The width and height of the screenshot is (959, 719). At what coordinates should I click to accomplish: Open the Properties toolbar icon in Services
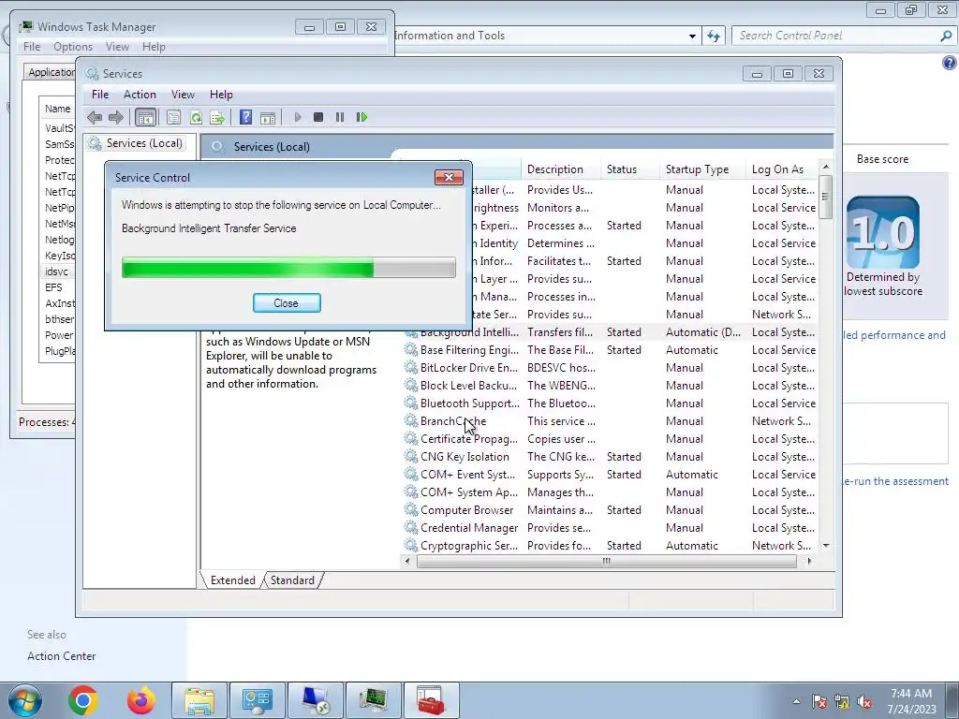[x=173, y=117]
